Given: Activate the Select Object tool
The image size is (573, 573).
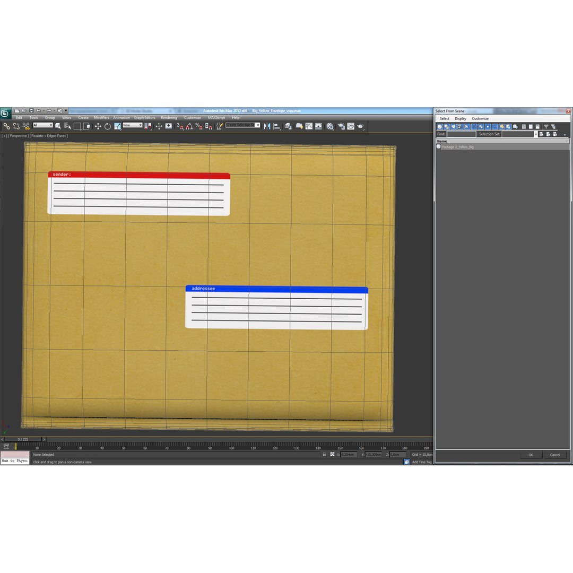Looking at the screenshot, I should (58, 126).
